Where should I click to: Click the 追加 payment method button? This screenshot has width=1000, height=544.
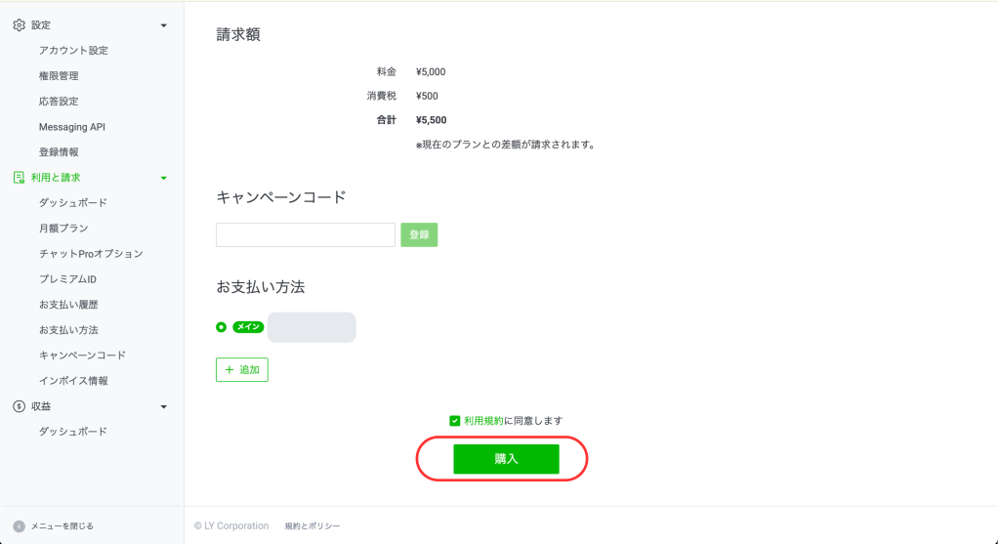point(241,370)
